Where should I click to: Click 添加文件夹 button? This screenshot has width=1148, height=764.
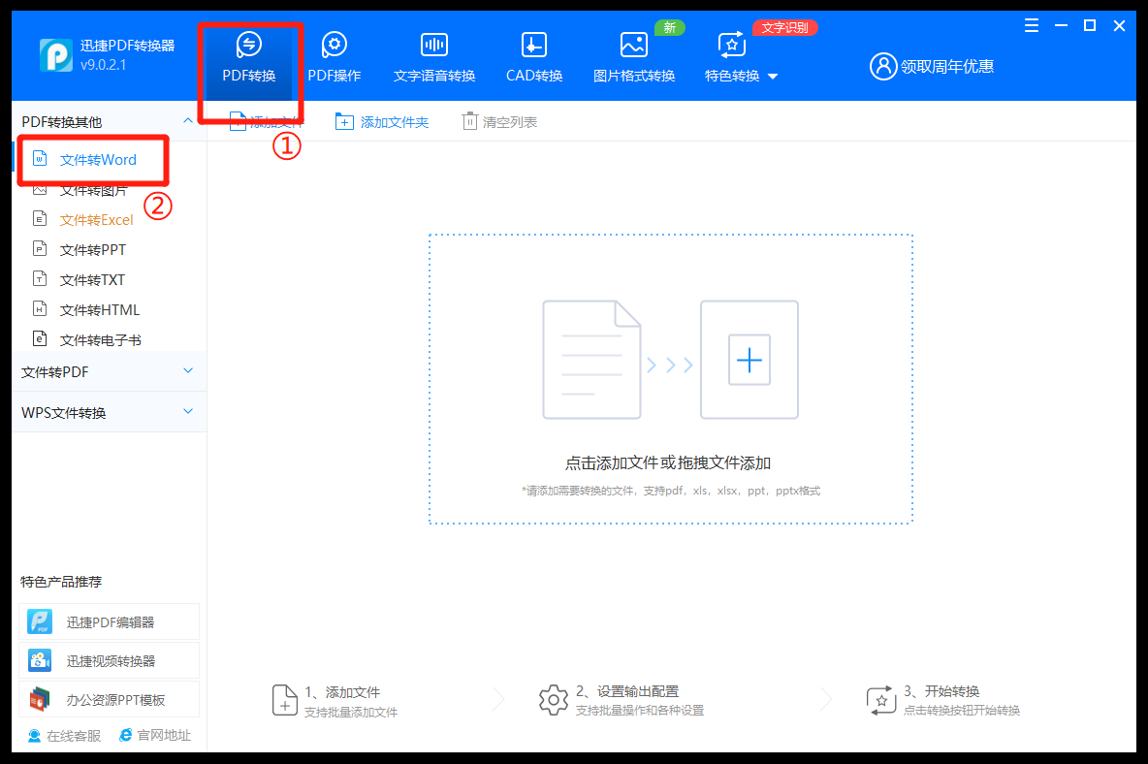381,122
